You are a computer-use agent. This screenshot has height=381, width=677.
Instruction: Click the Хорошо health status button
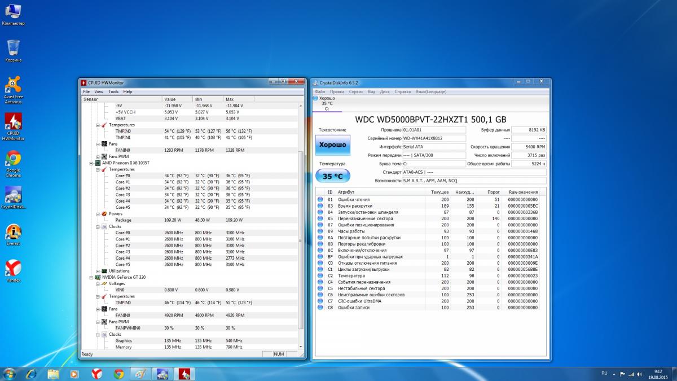click(x=333, y=145)
